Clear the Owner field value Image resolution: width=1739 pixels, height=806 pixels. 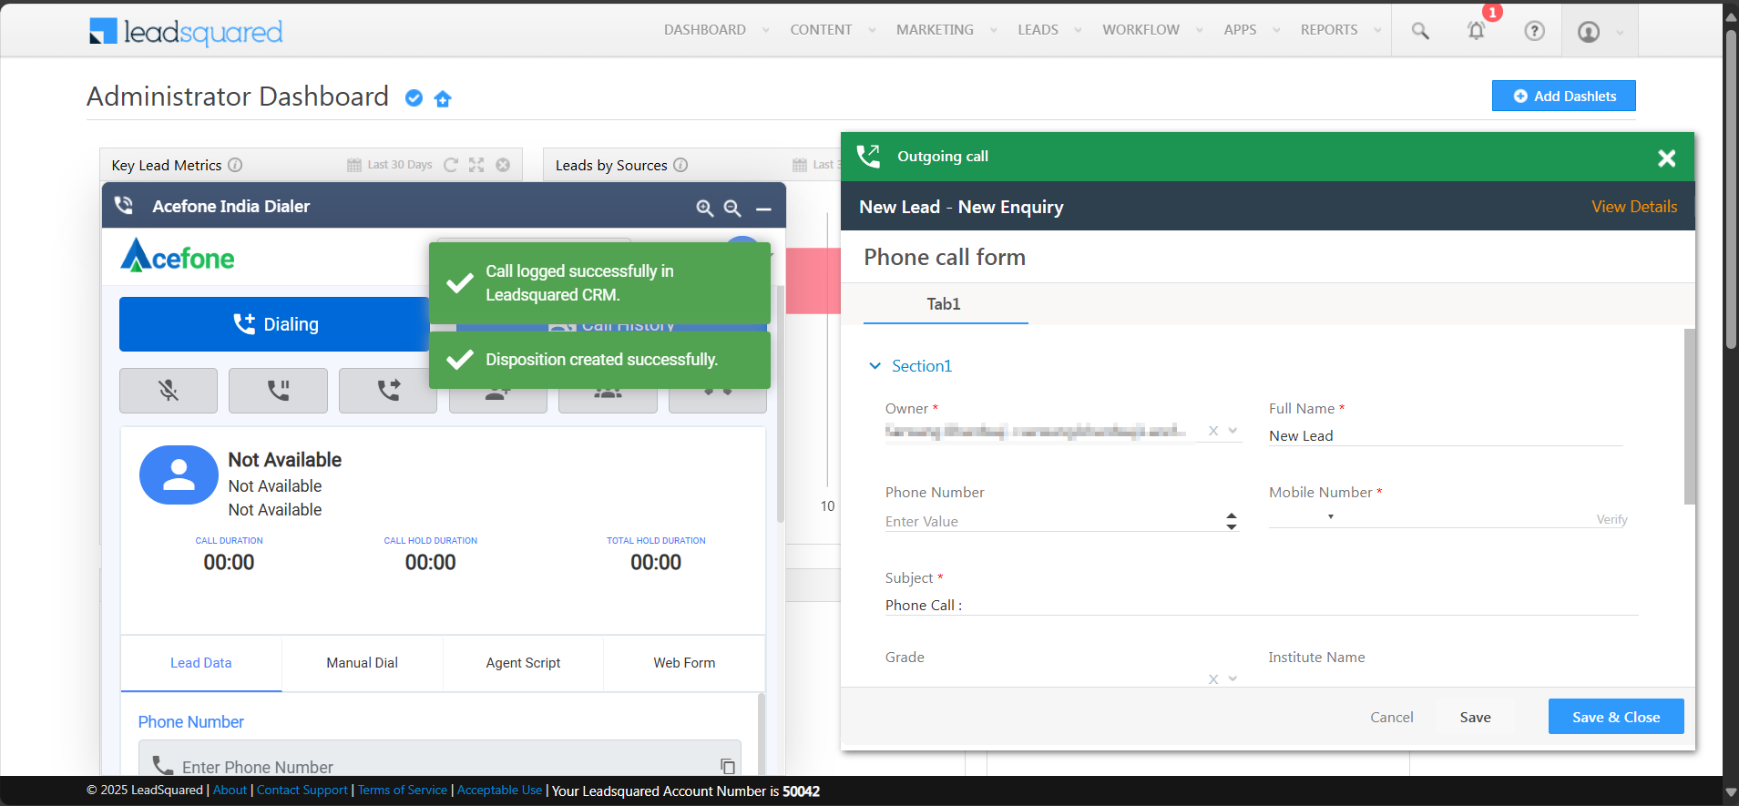1212,431
